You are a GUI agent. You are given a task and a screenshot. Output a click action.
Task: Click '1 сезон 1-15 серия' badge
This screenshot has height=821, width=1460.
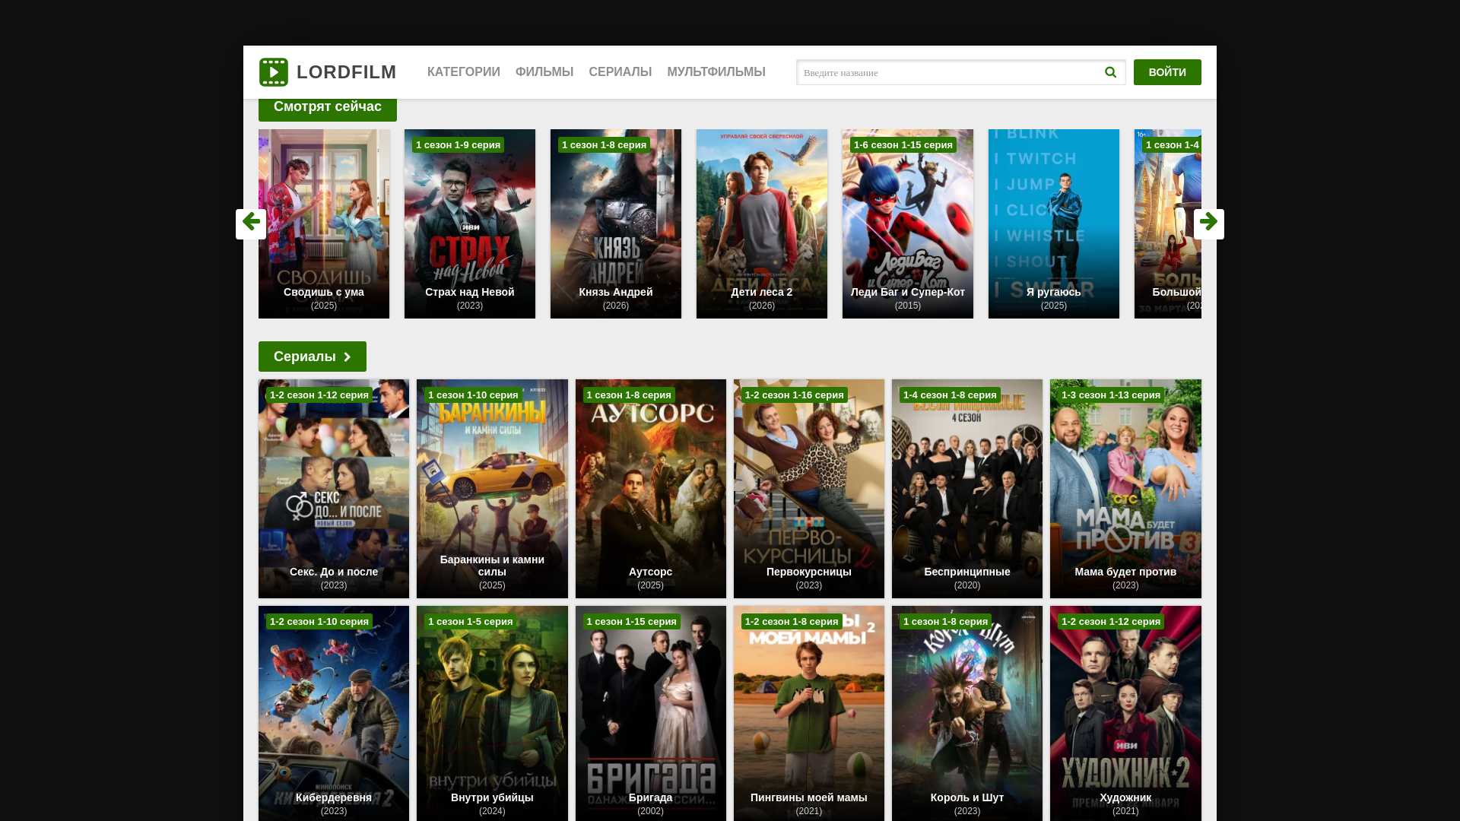(632, 622)
